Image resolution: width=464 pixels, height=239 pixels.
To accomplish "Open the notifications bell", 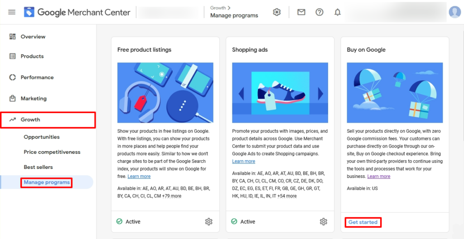I will (337, 12).
